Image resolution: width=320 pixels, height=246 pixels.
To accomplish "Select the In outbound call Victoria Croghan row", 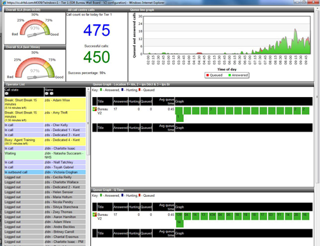I will [x=45, y=172].
